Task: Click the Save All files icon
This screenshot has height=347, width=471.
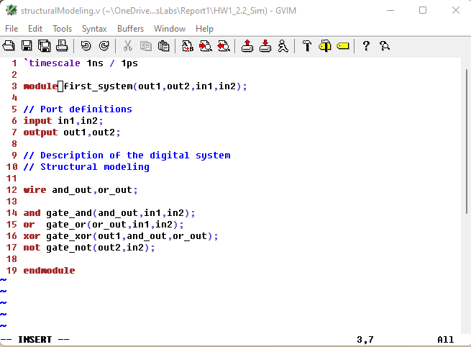Action: click(x=45, y=46)
